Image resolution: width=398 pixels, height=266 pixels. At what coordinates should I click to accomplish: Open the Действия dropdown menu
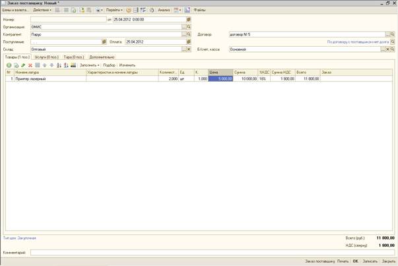pyautogui.click(x=42, y=11)
